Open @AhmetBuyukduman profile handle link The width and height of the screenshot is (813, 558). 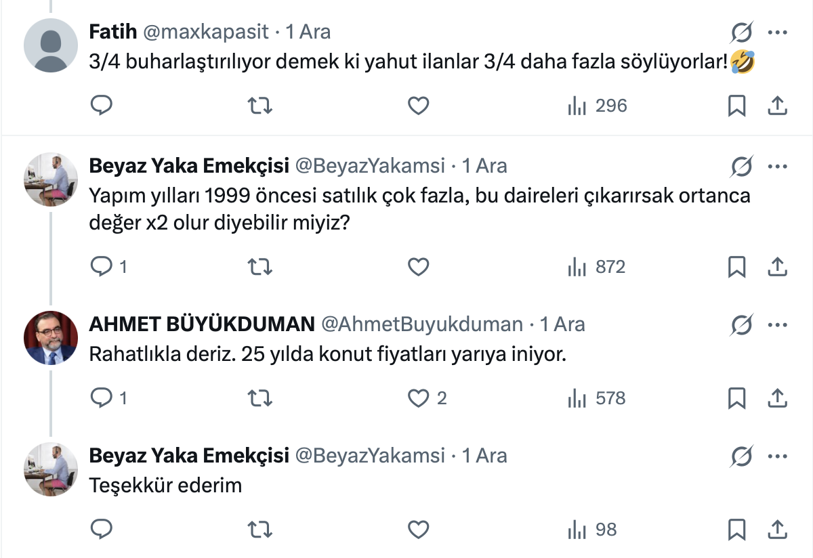point(421,324)
